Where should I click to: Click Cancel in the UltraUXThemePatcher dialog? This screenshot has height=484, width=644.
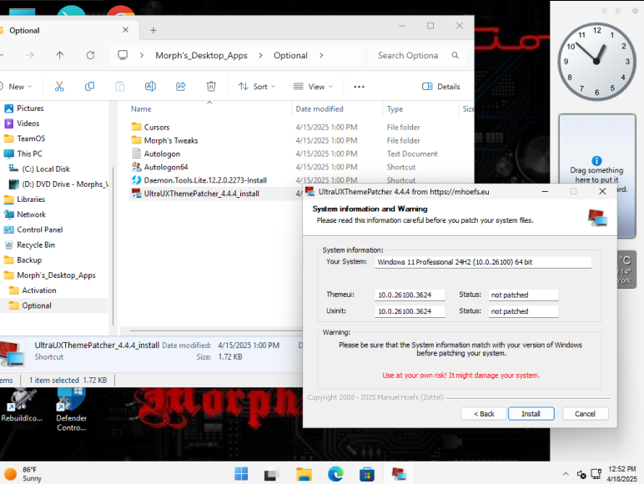[x=585, y=414]
